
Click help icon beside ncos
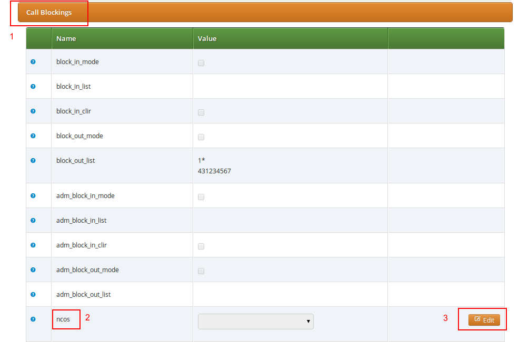(x=33, y=319)
